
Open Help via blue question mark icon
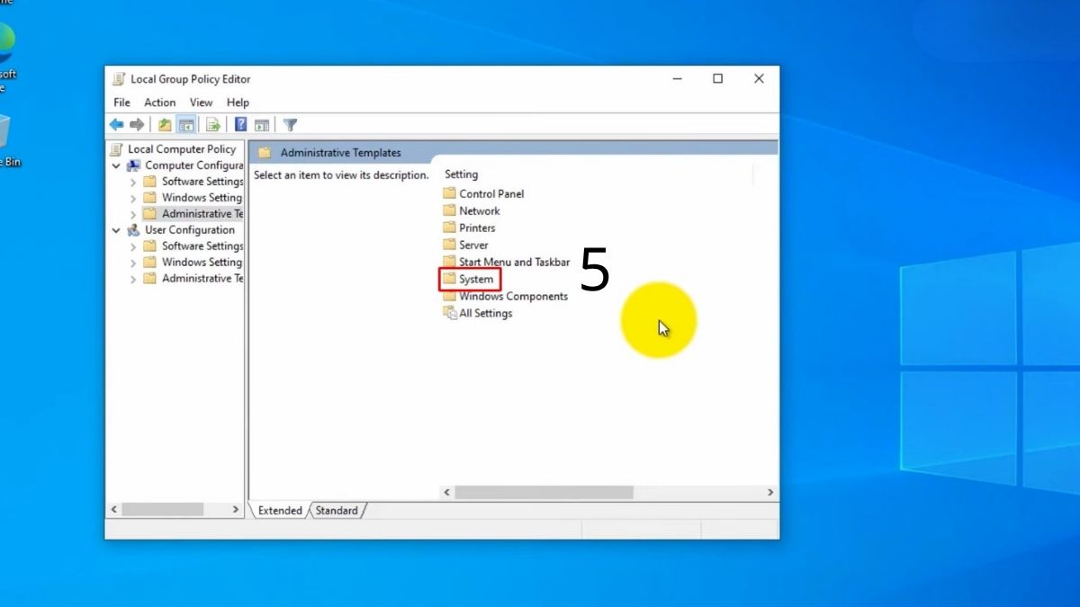[x=240, y=125]
